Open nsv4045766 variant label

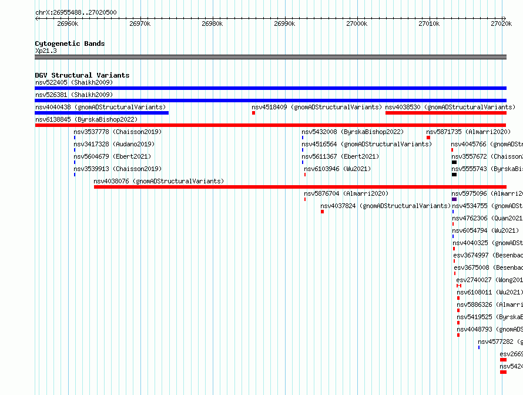pos(487,144)
